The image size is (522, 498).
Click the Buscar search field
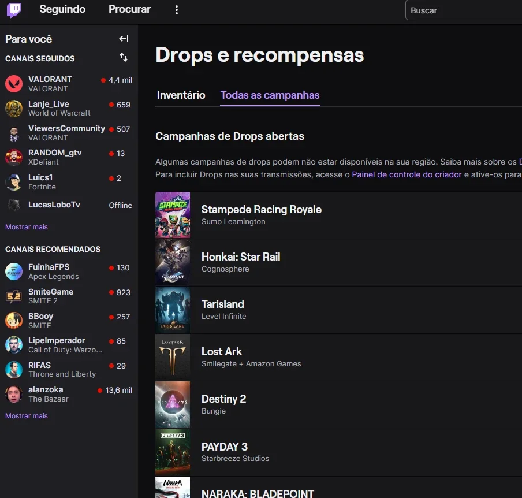click(464, 10)
